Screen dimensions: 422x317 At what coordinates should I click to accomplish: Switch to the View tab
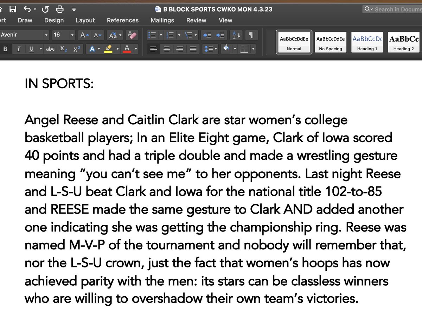tap(225, 20)
